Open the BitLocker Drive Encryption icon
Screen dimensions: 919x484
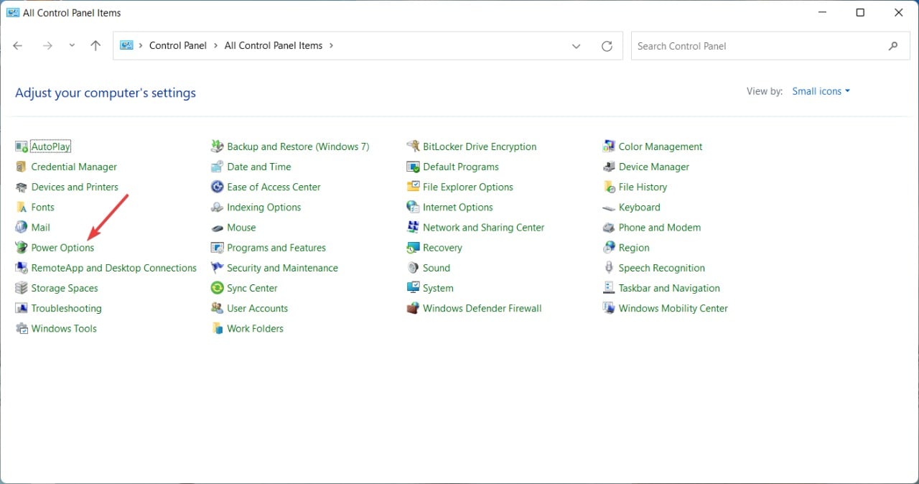coord(413,146)
